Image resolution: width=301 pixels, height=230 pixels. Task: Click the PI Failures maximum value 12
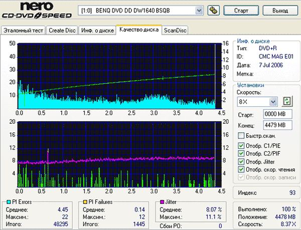point(142,217)
